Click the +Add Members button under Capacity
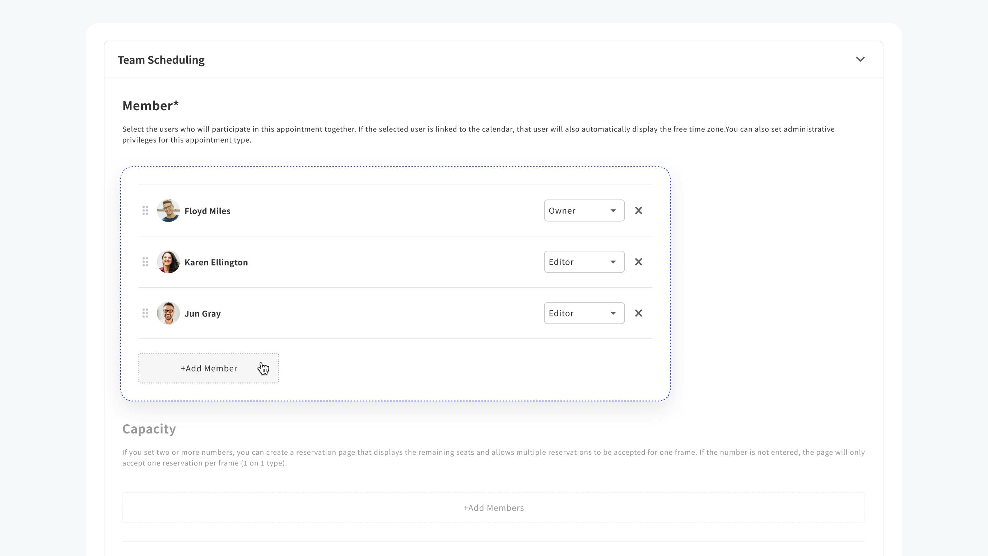 coord(494,508)
